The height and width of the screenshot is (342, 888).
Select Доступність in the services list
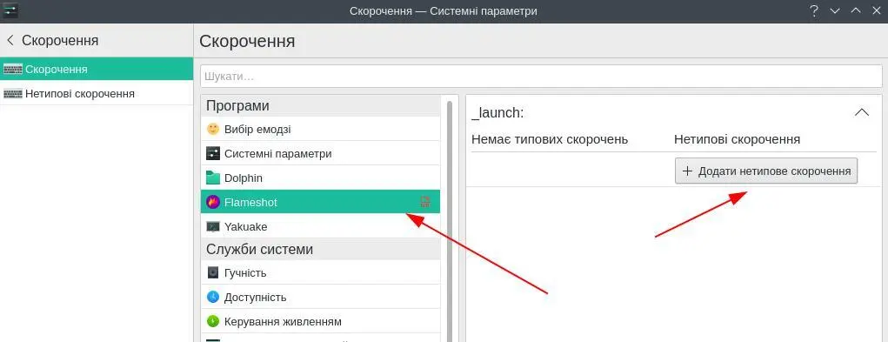coord(320,298)
